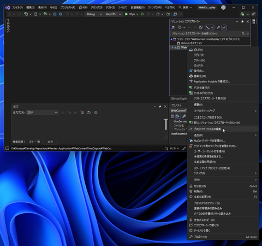262x246 pixels.
Task: Click the wrench properties icon in Solution Explorer
Action: (218, 27)
